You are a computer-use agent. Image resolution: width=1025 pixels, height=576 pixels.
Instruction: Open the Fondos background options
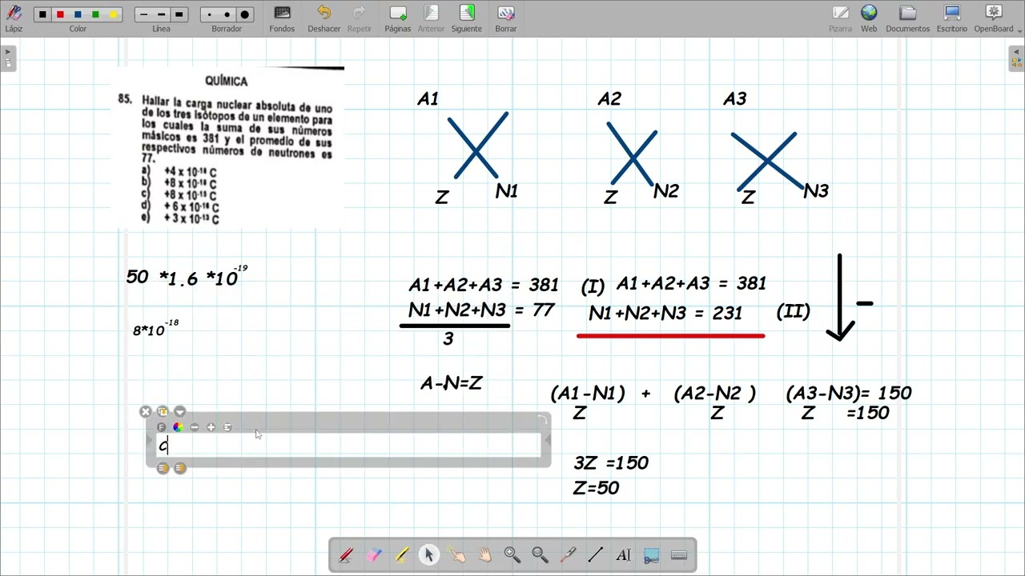282,18
